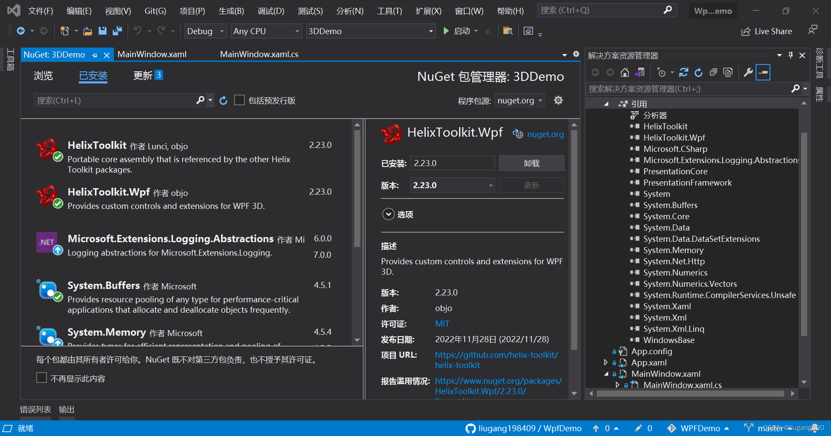Open the github helix-toolkit project URL
Viewport: 831px width, 436px height.
click(497, 360)
